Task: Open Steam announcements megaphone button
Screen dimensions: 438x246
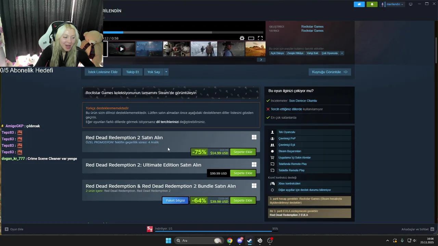Action: click(359, 4)
